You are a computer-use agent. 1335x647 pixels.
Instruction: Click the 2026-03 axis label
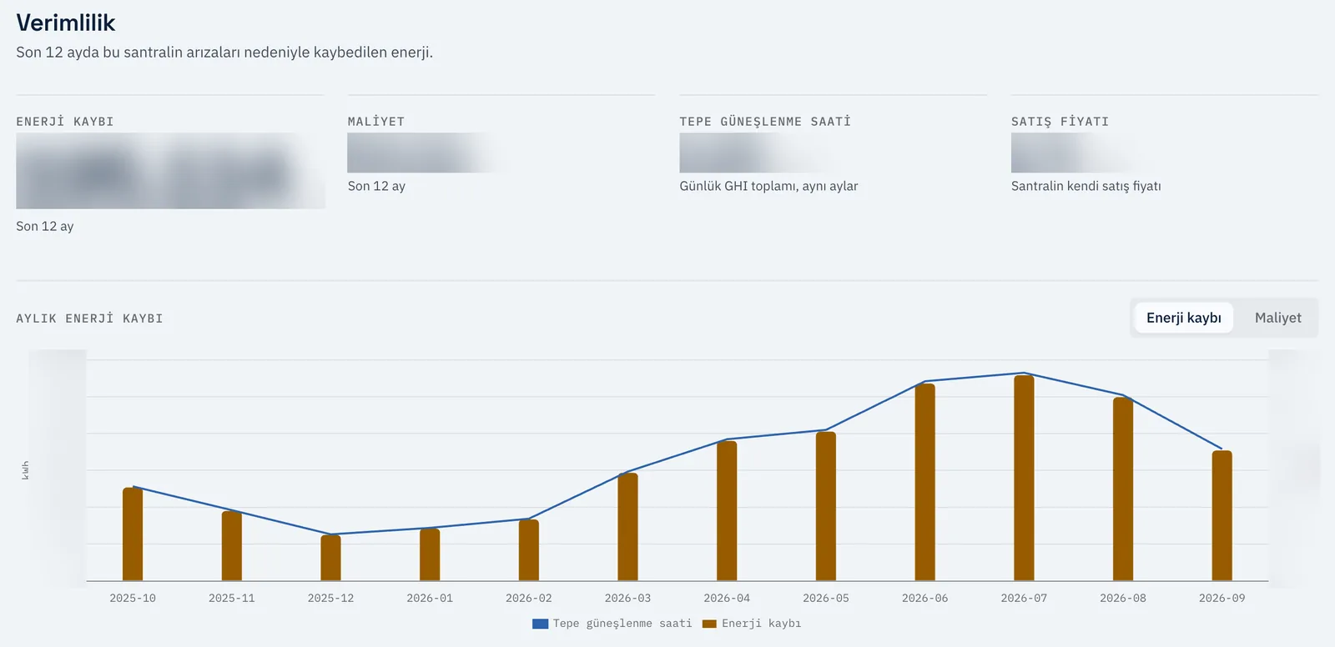627,598
